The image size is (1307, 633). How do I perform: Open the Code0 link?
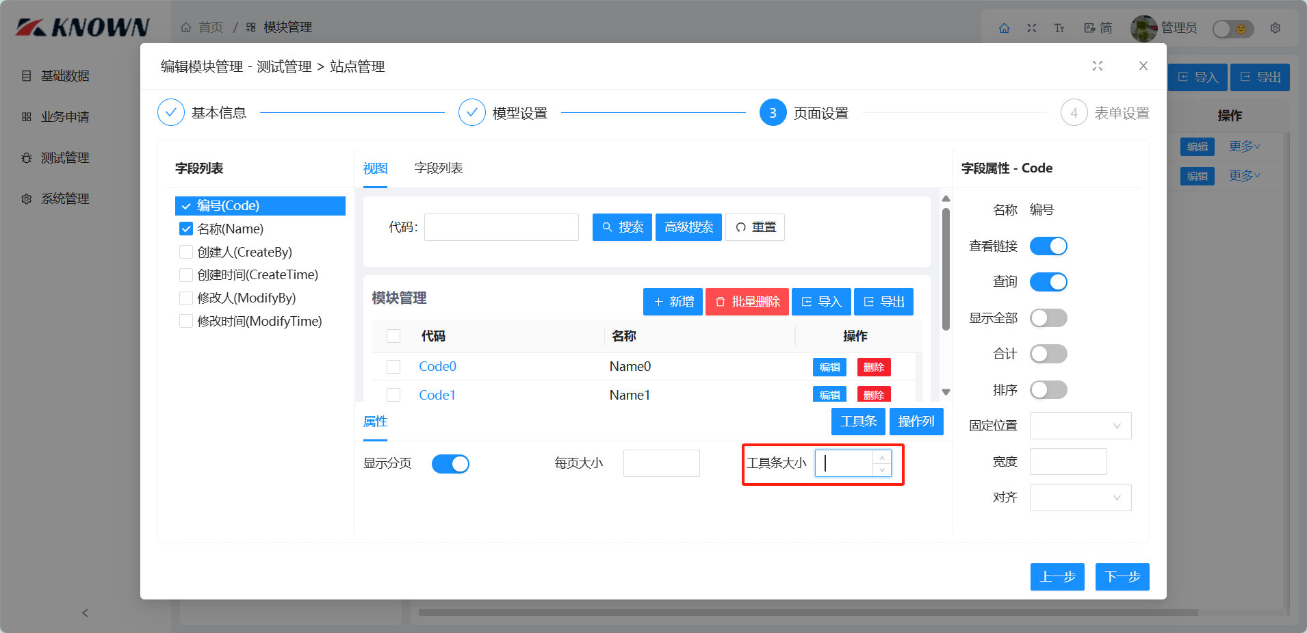[x=437, y=367]
